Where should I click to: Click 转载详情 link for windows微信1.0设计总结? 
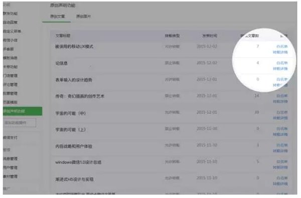(280, 167)
